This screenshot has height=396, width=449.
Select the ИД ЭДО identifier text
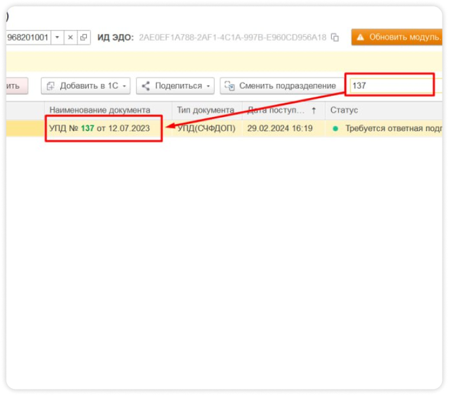pos(232,37)
